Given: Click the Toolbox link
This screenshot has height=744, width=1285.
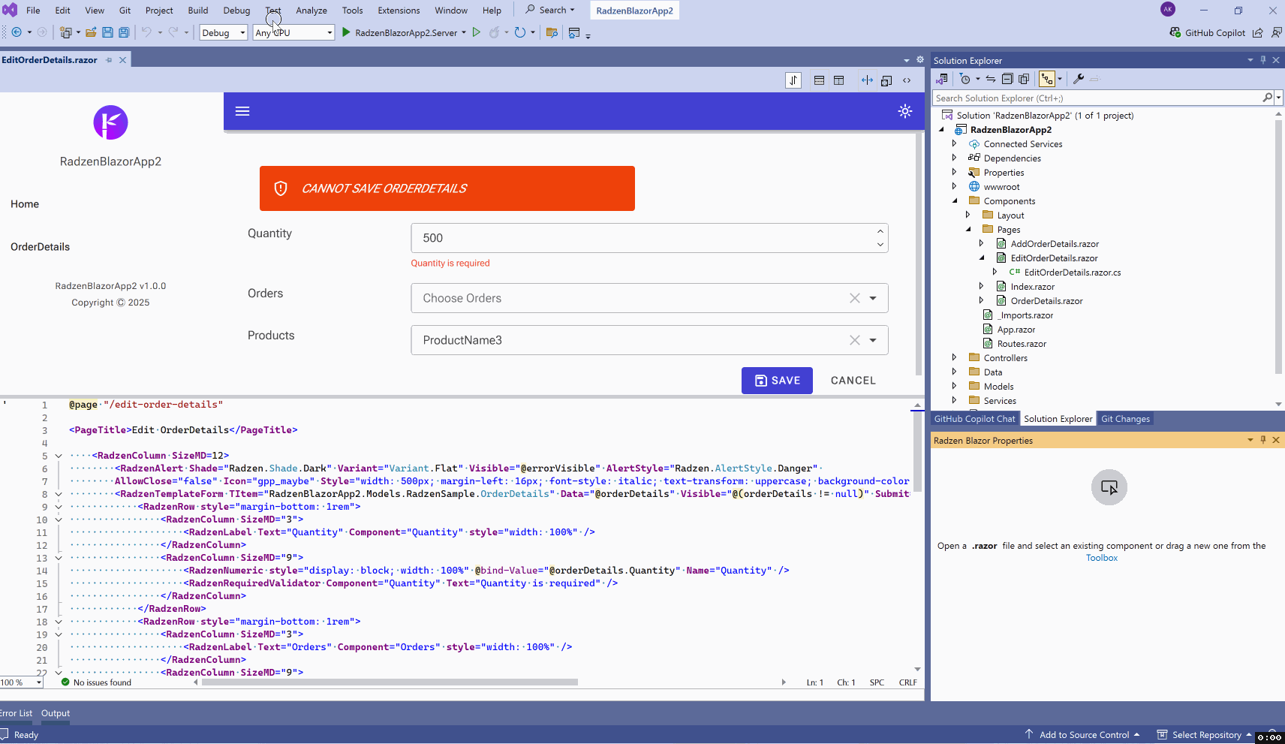Looking at the screenshot, I should tap(1102, 558).
